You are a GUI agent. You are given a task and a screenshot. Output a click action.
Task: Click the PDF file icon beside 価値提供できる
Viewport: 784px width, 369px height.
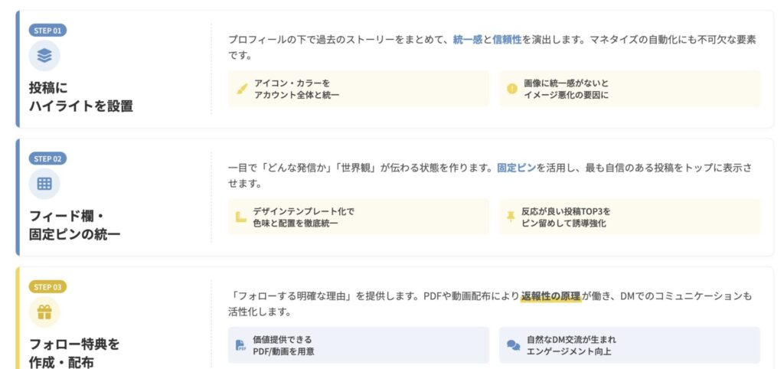pyautogui.click(x=241, y=345)
